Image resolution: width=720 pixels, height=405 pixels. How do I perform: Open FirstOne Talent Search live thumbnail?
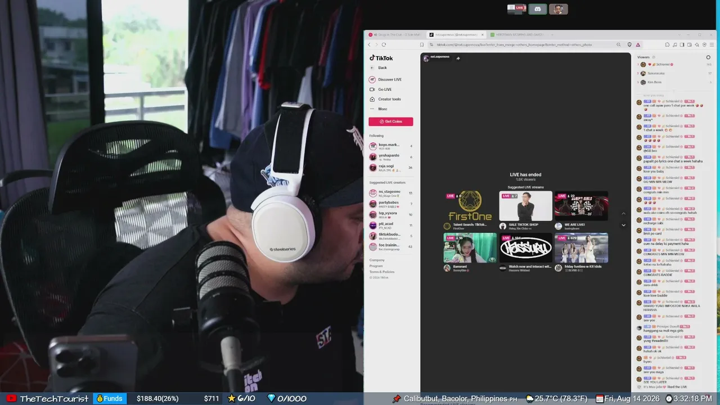coord(470,206)
